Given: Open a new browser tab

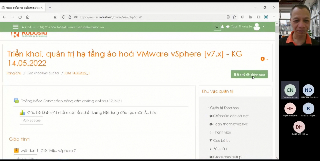Looking at the screenshot, I should [x=50, y=7].
